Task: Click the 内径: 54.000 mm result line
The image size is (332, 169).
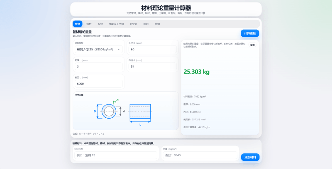Action: (192, 112)
